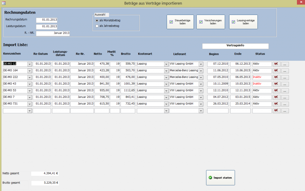
Task: Open details (...) for DE-MO 43 row
Action: 285,84
